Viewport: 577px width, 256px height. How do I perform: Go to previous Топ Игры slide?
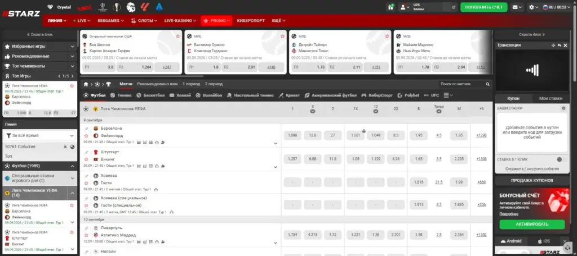coord(59,76)
